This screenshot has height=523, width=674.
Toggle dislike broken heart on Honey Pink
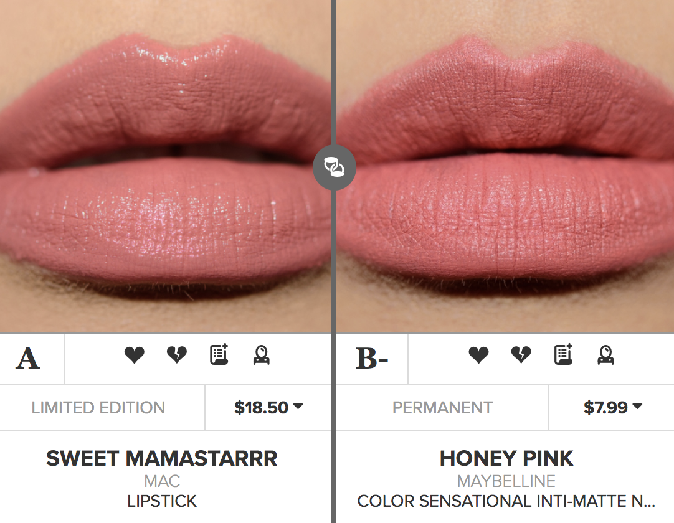coord(520,355)
